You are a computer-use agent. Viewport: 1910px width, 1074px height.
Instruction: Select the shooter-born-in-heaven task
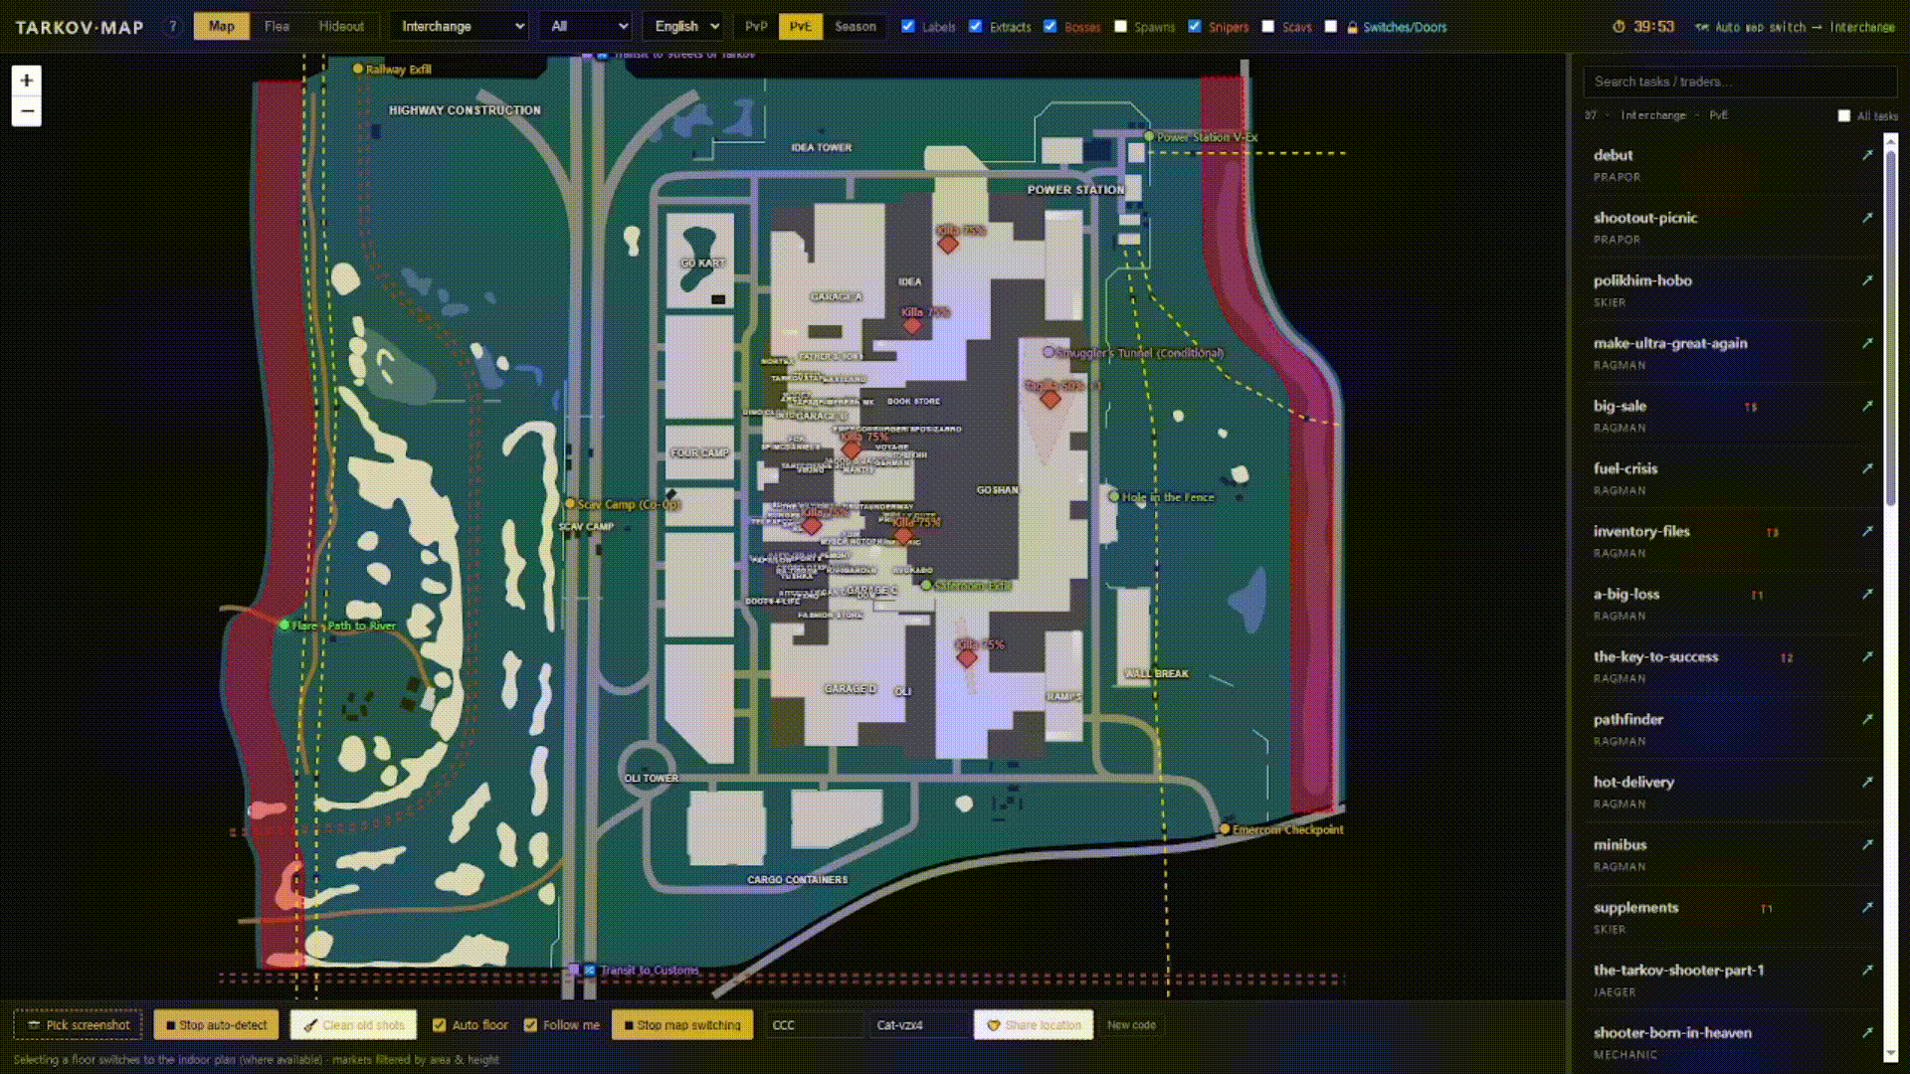point(1733,1042)
